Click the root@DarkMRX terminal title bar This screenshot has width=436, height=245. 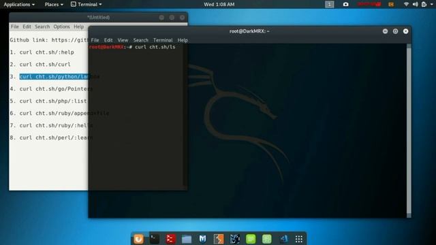coord(249,31)
